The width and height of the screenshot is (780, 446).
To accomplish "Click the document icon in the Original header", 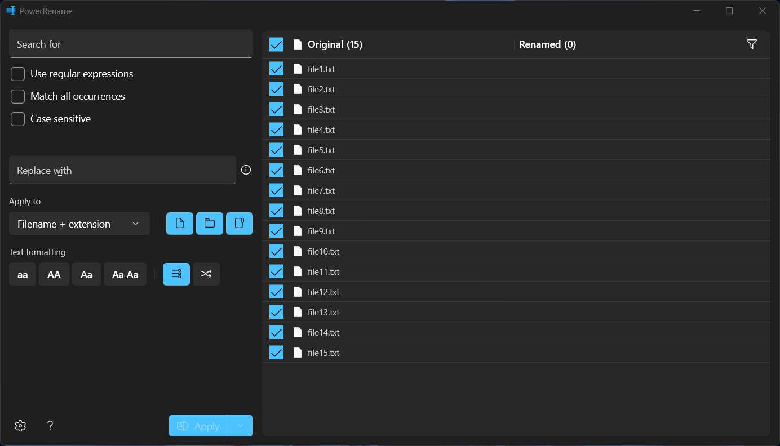I will pyautogui.click(x=298, y=44).
